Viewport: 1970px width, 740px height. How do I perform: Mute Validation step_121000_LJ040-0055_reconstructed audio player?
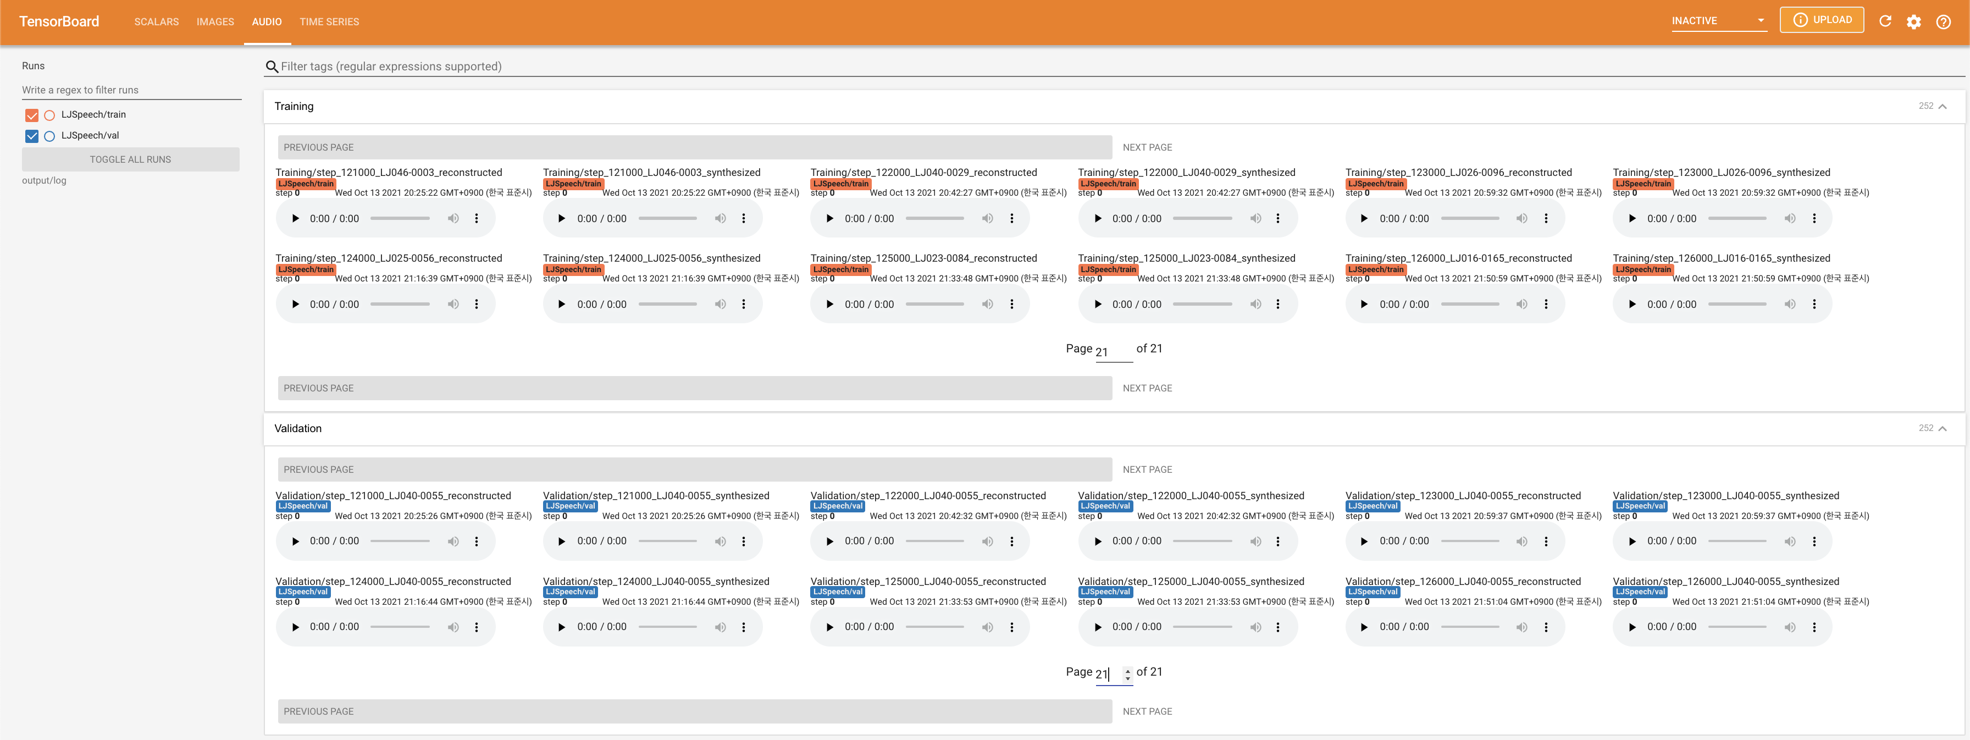[453, 542]
